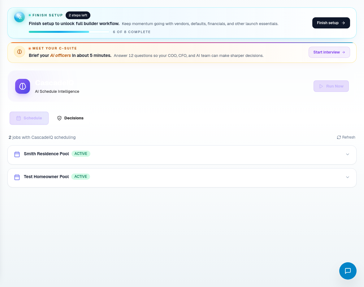Click the 'FINISH SETUP' heading label
The width and height of the screenshot is (364, 287).
coord(48,15)
